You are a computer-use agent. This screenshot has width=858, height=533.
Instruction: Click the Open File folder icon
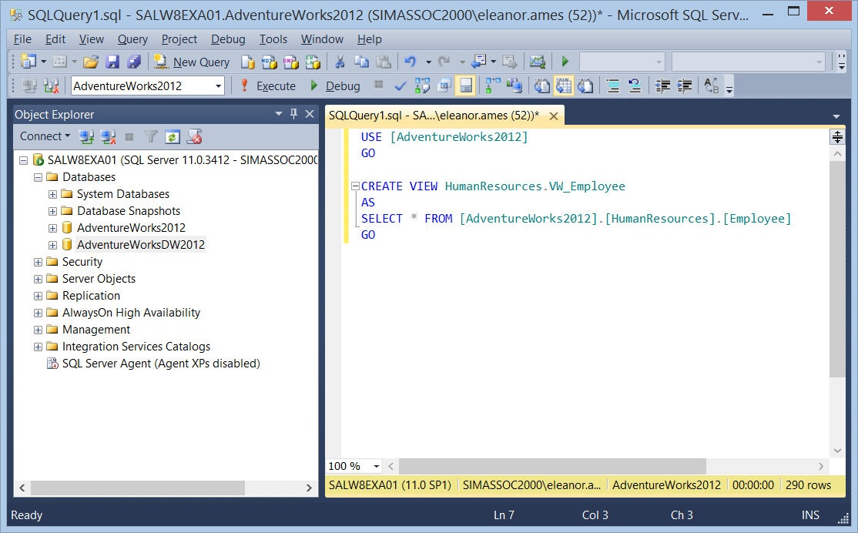[x=90, y=62]
